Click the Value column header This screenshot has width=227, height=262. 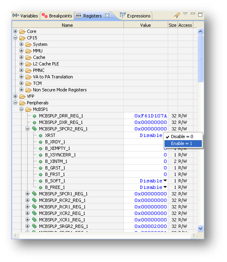pyautogui.click(x=146, y=25)
